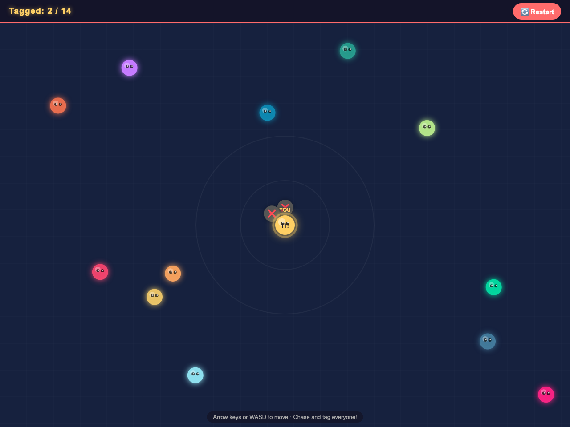Screen dimensions: 570x427
Task: Click the Restart button
Action: tap(537, 12)
